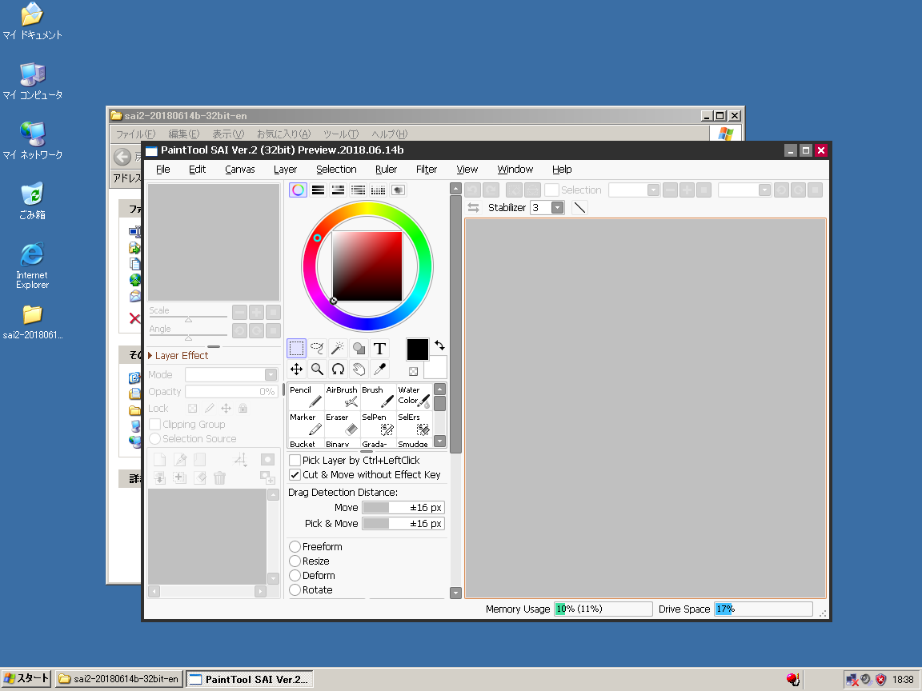Viewport: 922px width, 691px height.
Task: Select the Text tool
Action: coord(380,348)
